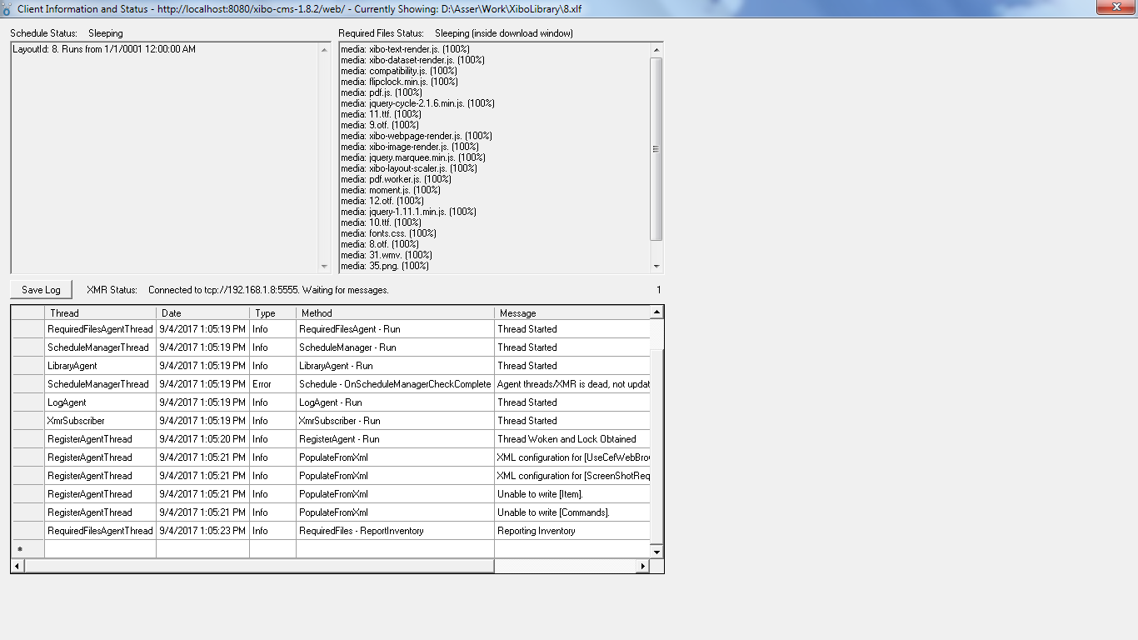Screen dimensions: 1138x640
Task: Click the 'LibraryAgent - Run' method cell
Action: point(395,366)
